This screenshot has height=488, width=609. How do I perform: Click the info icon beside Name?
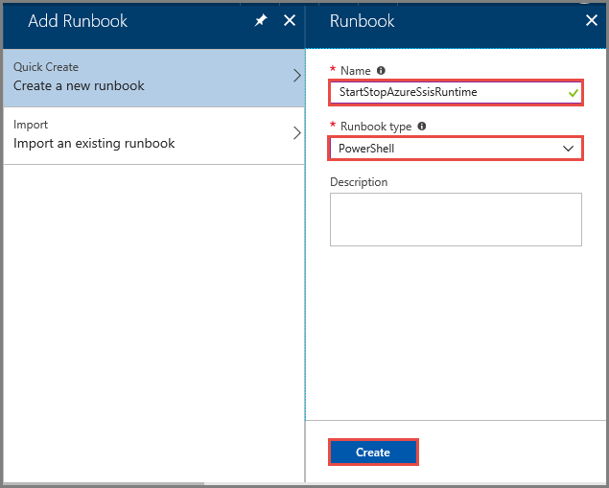click(x=381, y=71)
